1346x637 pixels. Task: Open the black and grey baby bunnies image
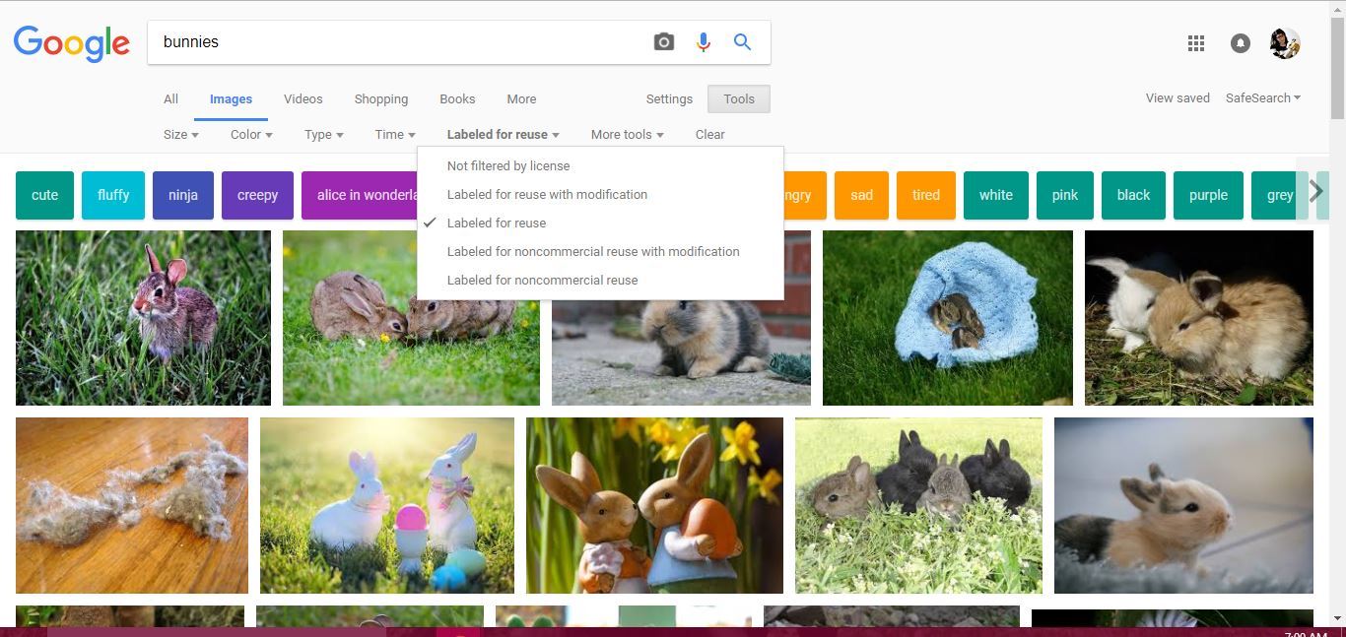[918, 505]
